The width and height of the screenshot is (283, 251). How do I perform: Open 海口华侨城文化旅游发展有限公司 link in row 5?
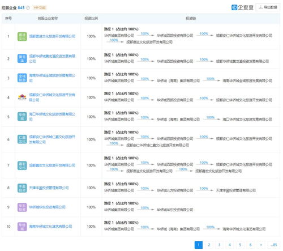(x=52, y=117)
